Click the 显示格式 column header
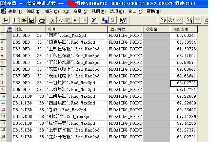The width and height of the screenshot is (217, 142). (x=125, y=29)
